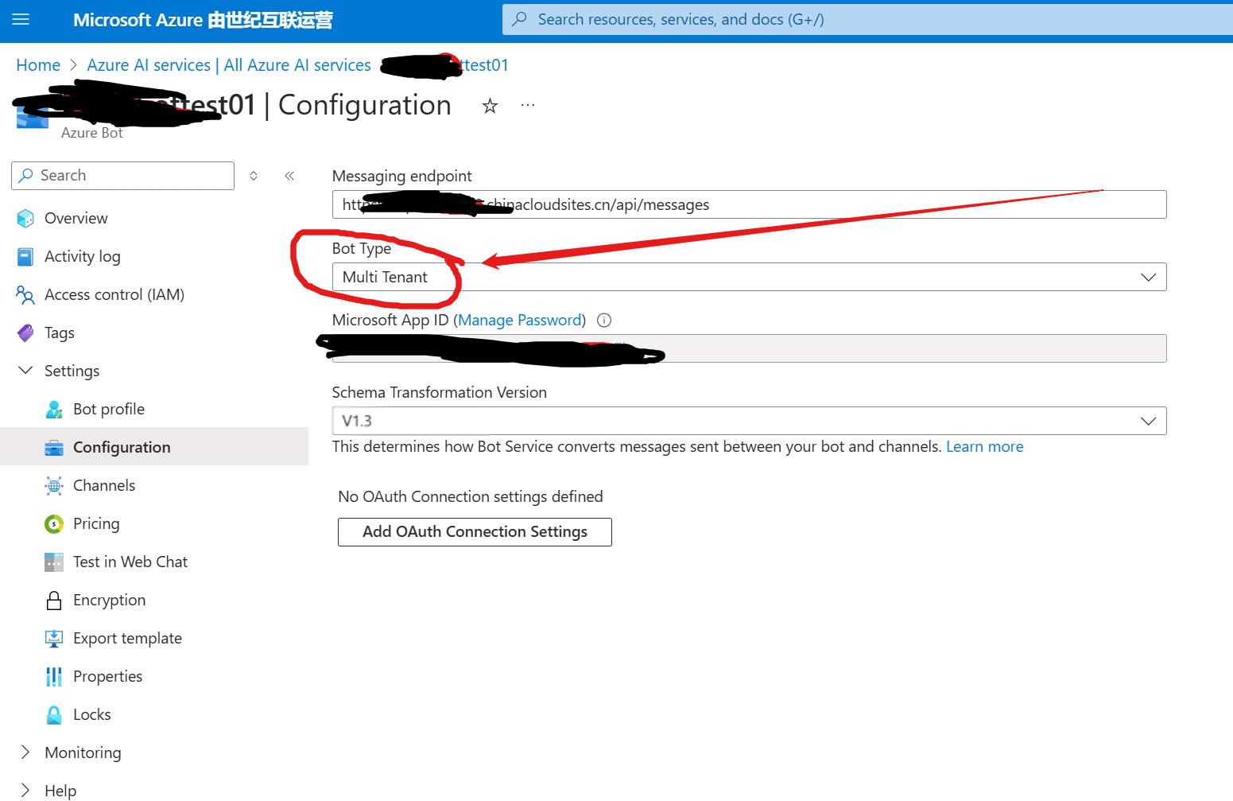1233x801 pixels.
Task: Go to Access control (IAM)
Action: [x=114, y=294]
